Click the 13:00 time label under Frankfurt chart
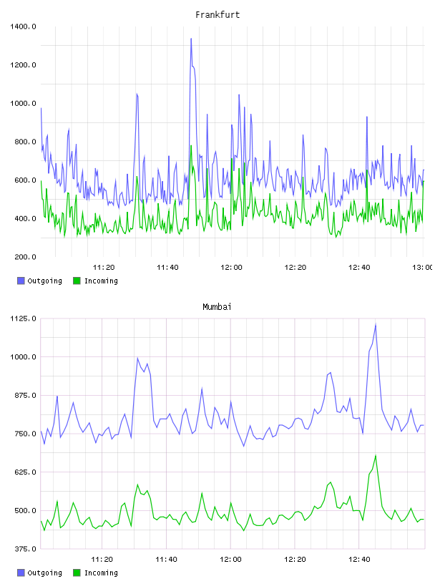The width and height of the screenshot is (435, 584). pos(422,268)
